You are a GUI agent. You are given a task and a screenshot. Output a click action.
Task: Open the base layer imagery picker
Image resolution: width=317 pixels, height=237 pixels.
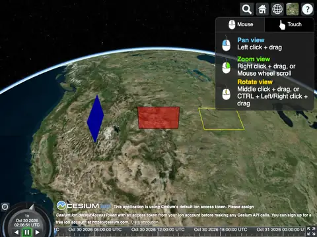click(x=293, y=9)
